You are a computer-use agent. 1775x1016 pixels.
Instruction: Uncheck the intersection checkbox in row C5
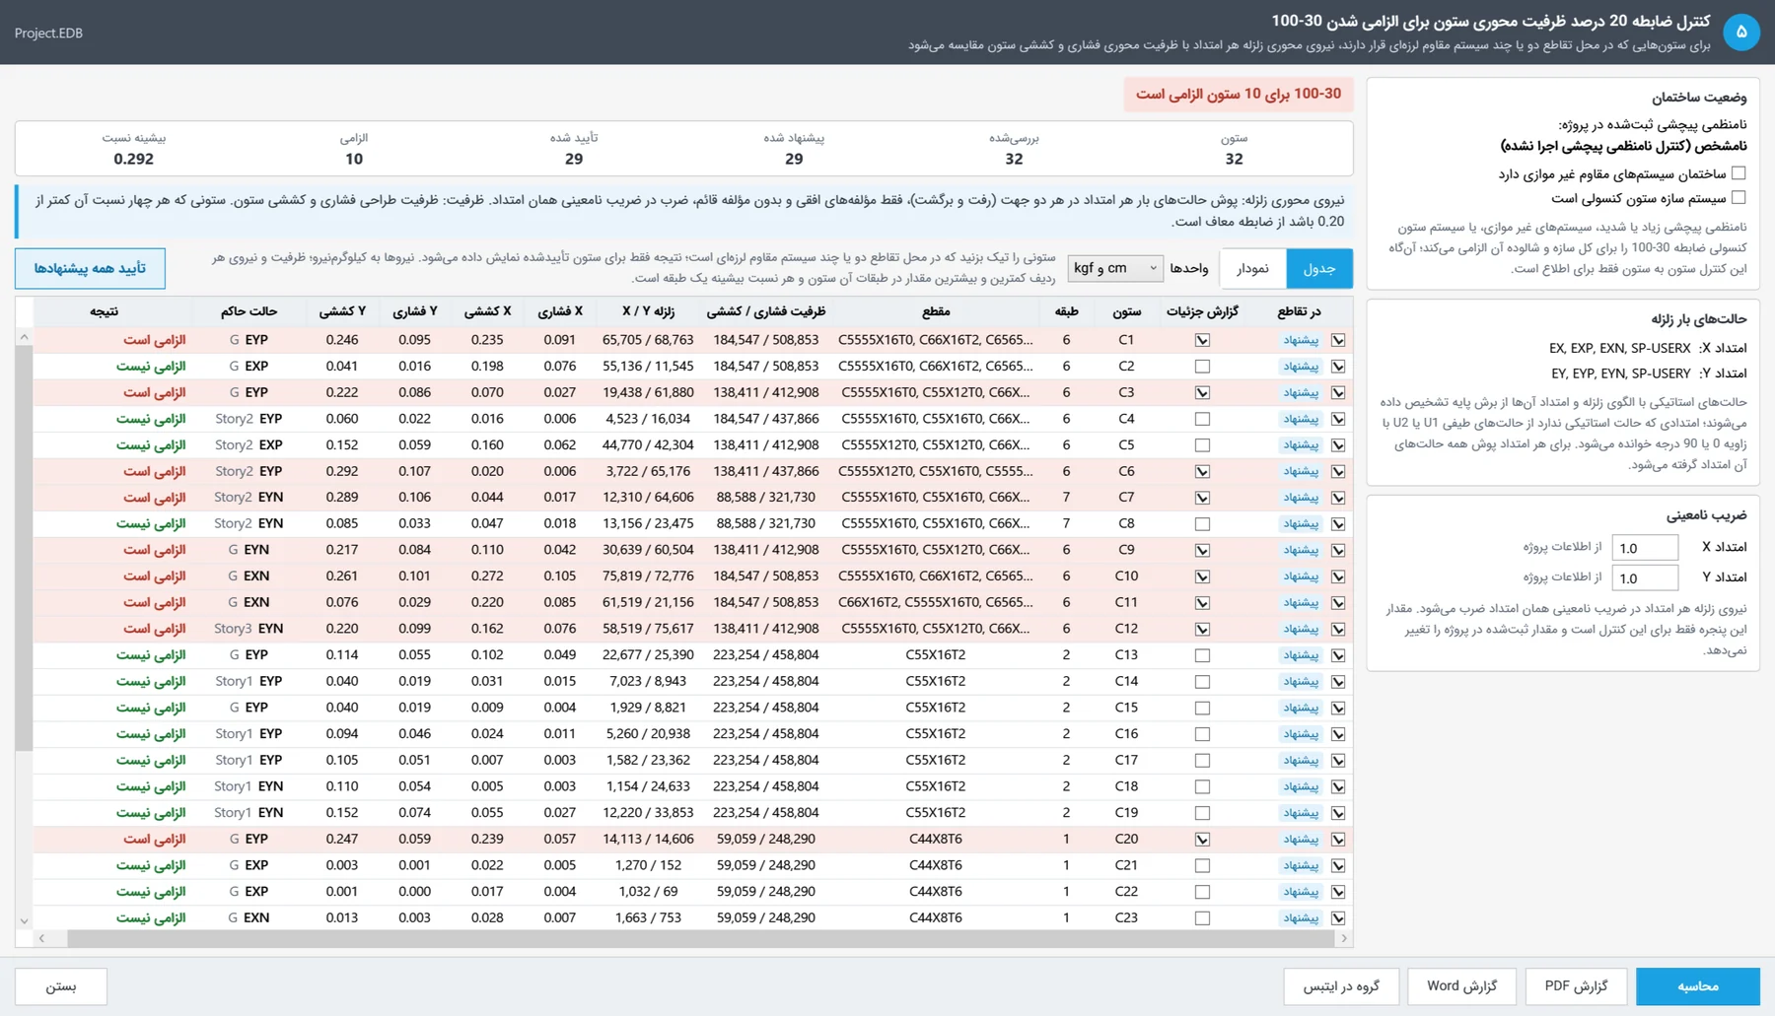[x=1338, y=445]
